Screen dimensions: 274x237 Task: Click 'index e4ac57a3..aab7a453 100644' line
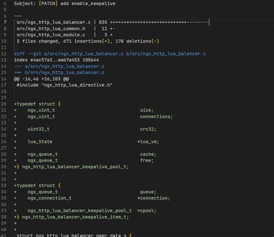56,60
